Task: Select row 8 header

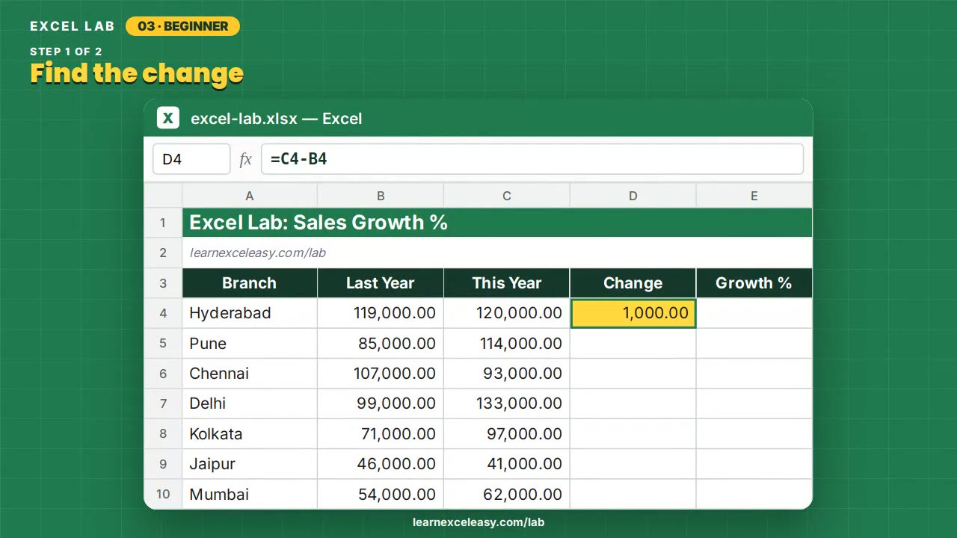Action: tap(163, 434)
